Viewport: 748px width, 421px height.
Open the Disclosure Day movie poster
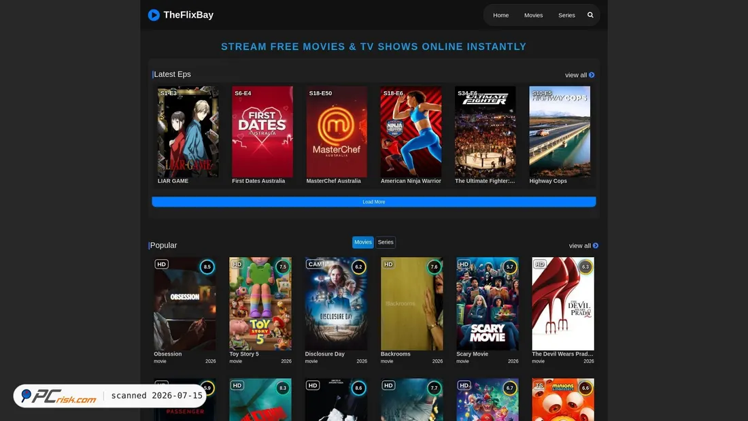[337, 303]
